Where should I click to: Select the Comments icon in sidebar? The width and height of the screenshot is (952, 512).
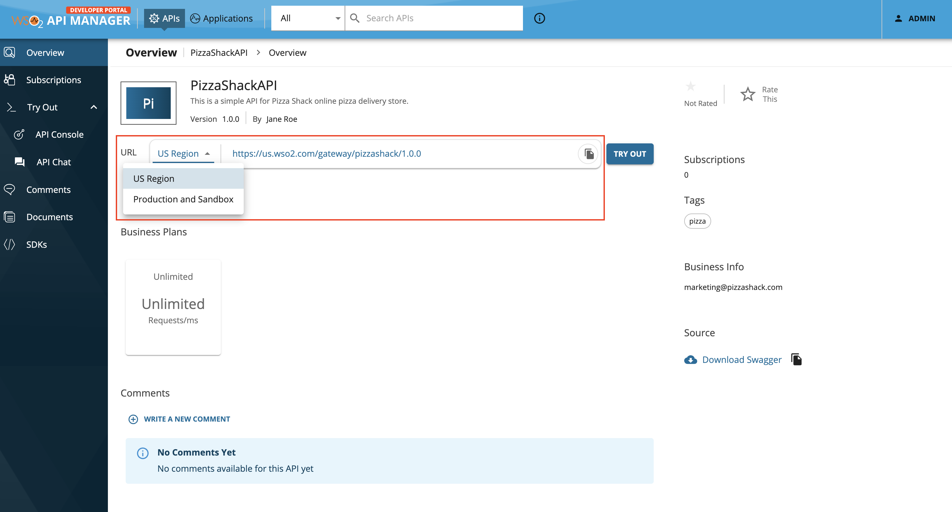point(9,189)
